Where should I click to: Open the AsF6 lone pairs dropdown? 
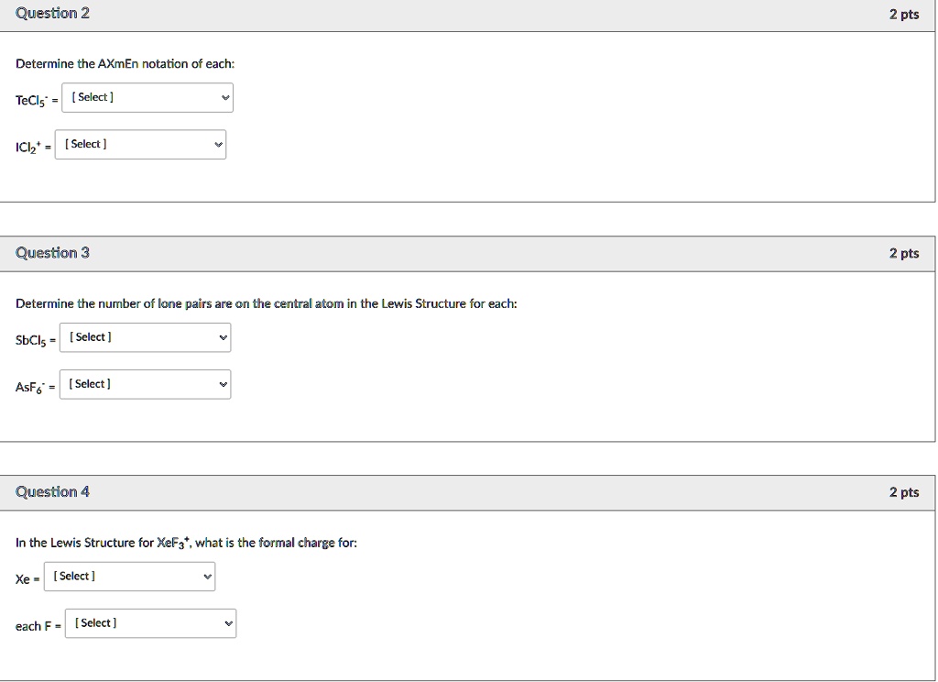[x=145, y=384]
